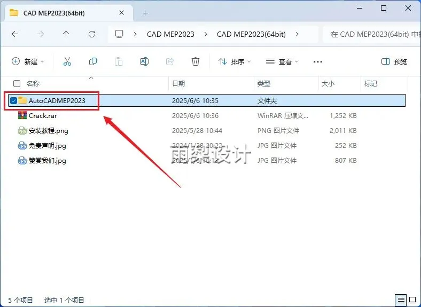Screen dimensions: 421x307
Task: Toggle the select-all checkbox in header
Action: pos(17,84)
